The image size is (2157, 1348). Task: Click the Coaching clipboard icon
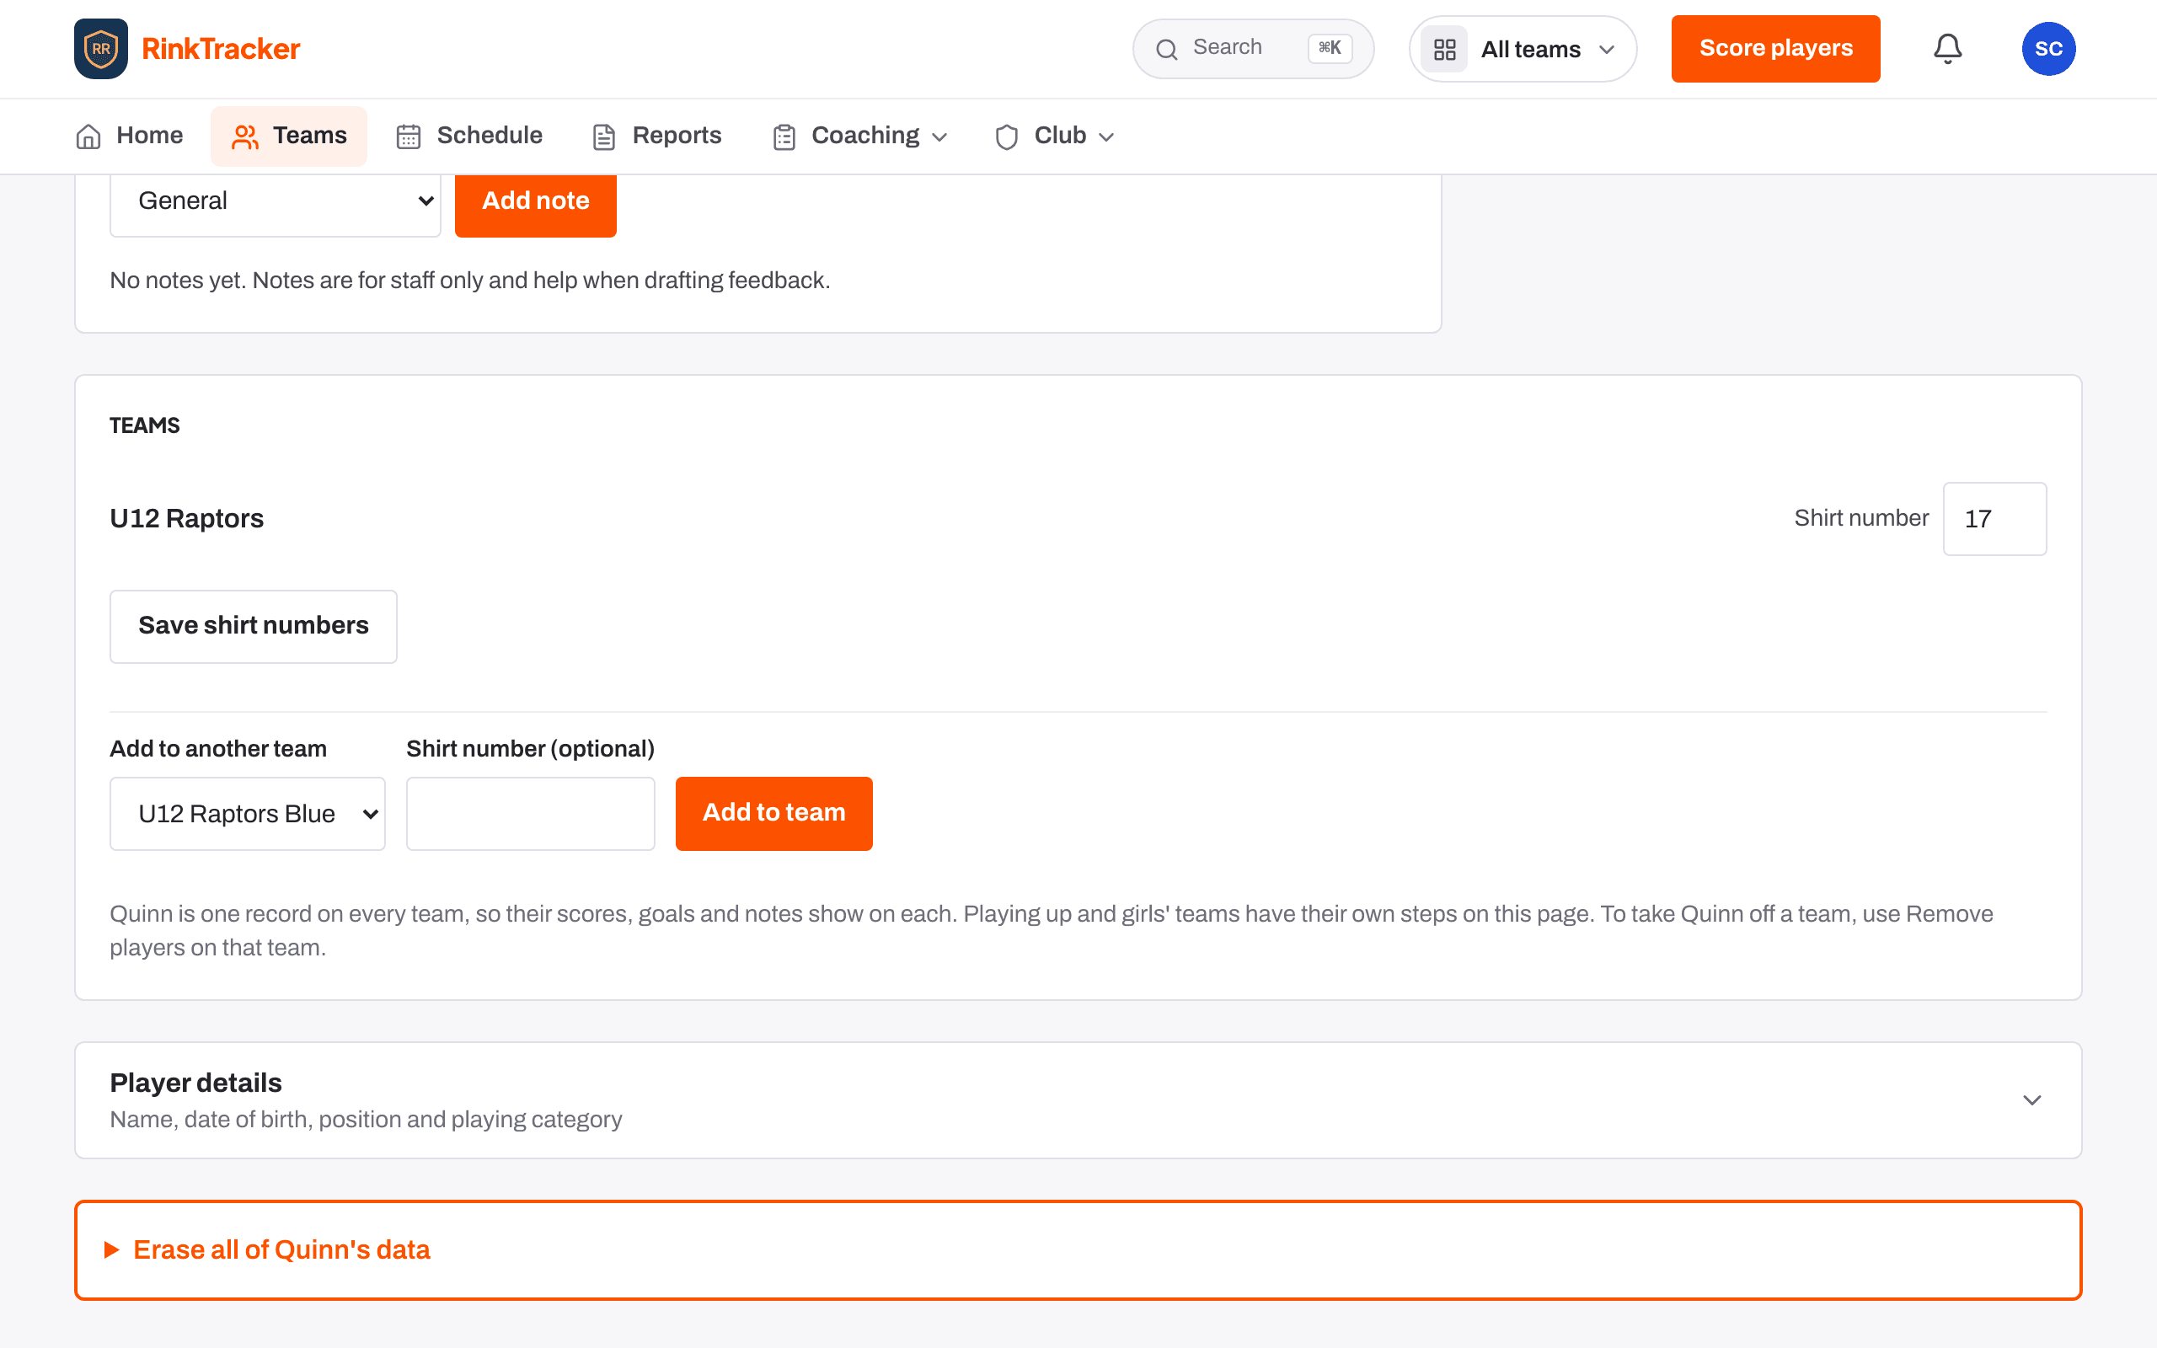(784, 136)
